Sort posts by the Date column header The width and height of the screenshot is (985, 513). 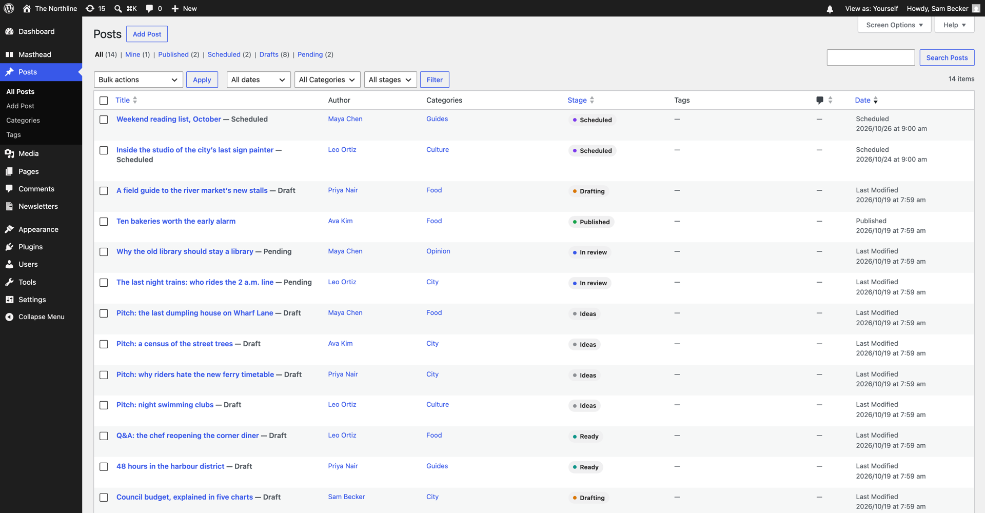(x=866, y=100)
